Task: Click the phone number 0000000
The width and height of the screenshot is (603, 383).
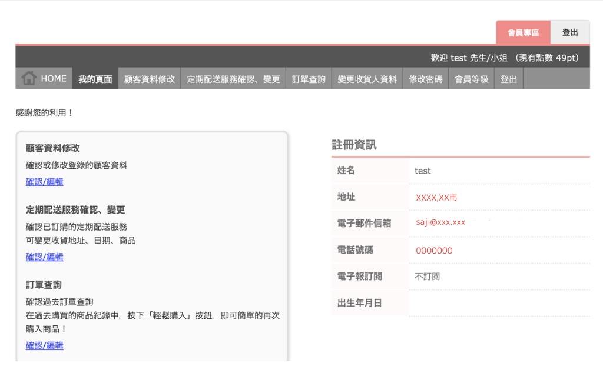Action: pos(434,251)
